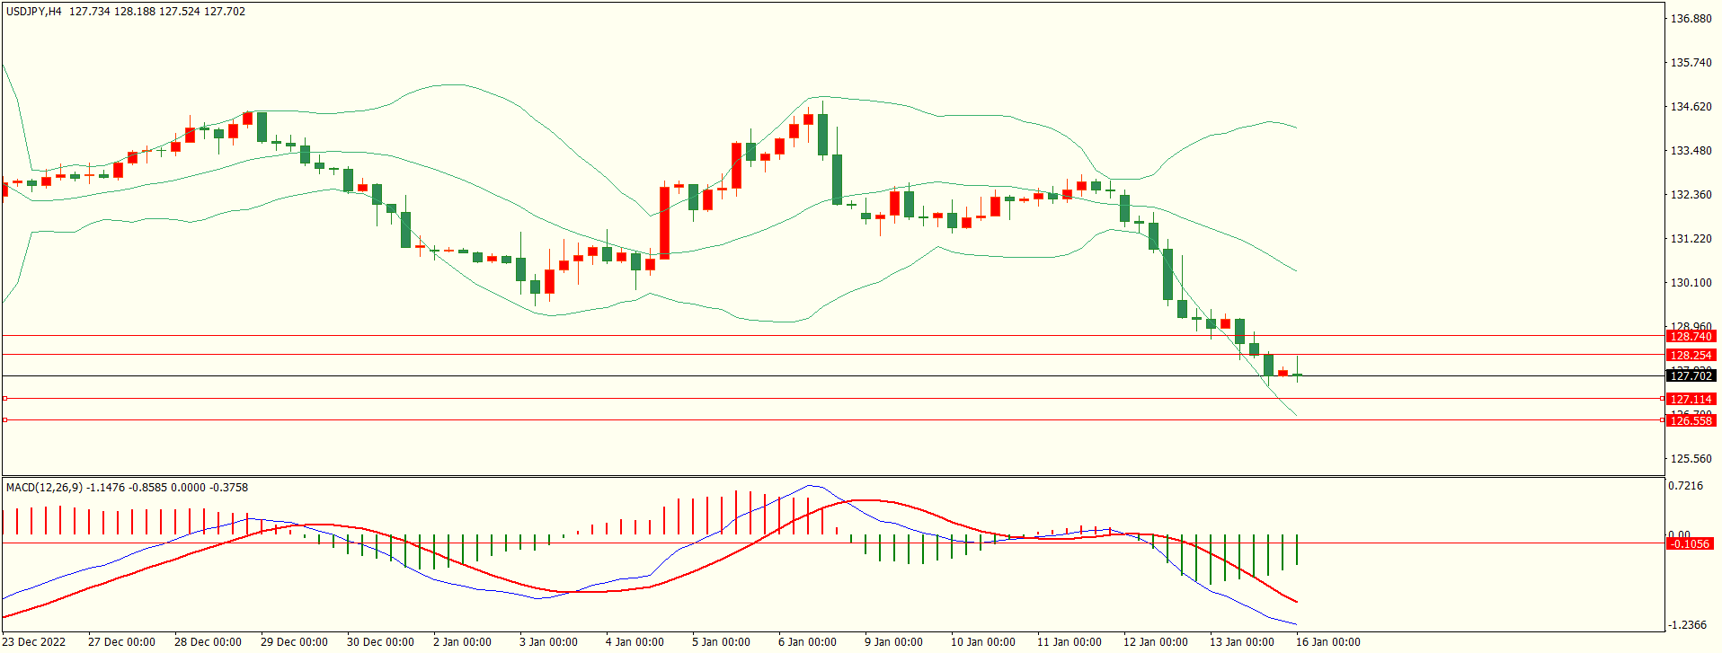Select the 23 Dec 2022 date label
This screenshot has width=1722, height=653.
tap(34, 641)
